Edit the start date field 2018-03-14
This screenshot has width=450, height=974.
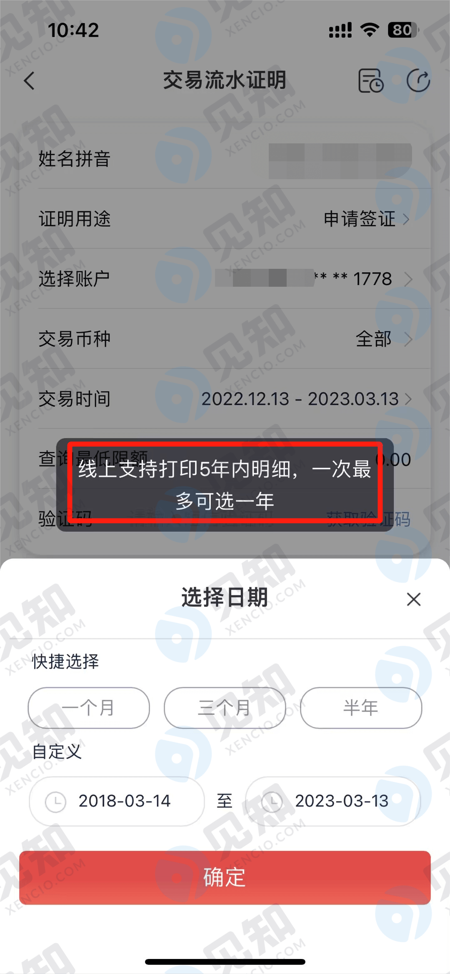117,801
